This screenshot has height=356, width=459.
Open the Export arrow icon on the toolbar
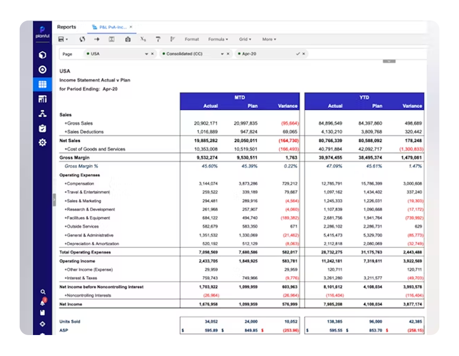coord(96,39)
